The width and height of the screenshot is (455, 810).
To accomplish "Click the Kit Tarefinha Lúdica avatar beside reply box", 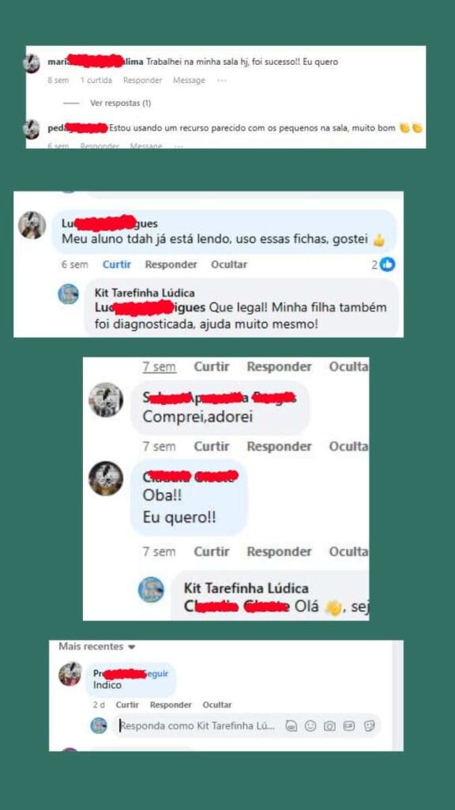I will tap(99, 725).
